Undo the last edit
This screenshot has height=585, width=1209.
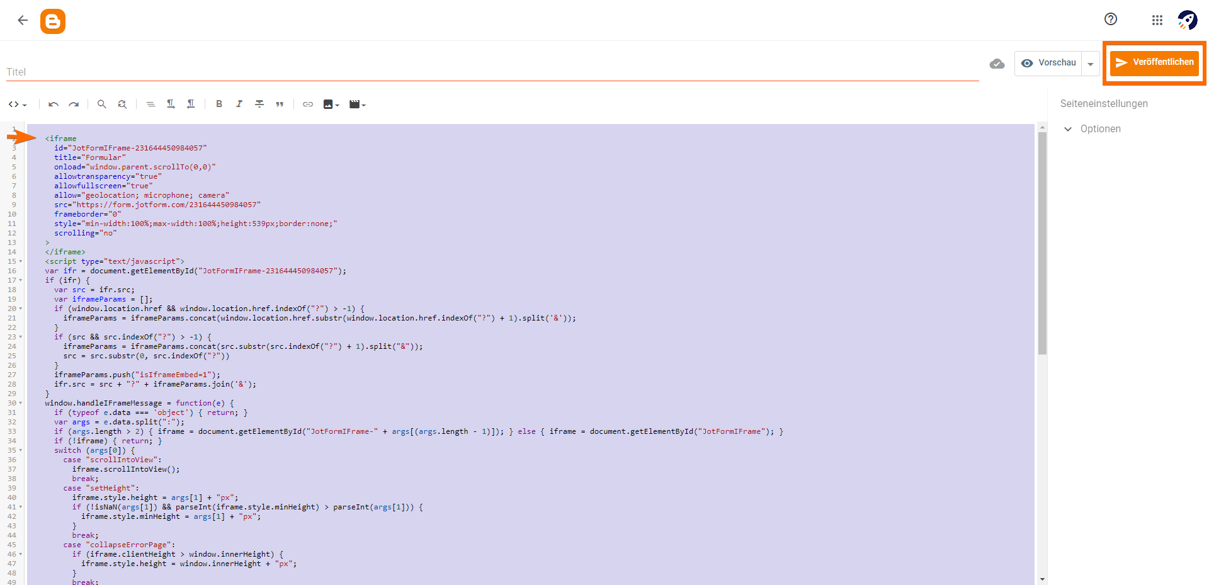54,105
